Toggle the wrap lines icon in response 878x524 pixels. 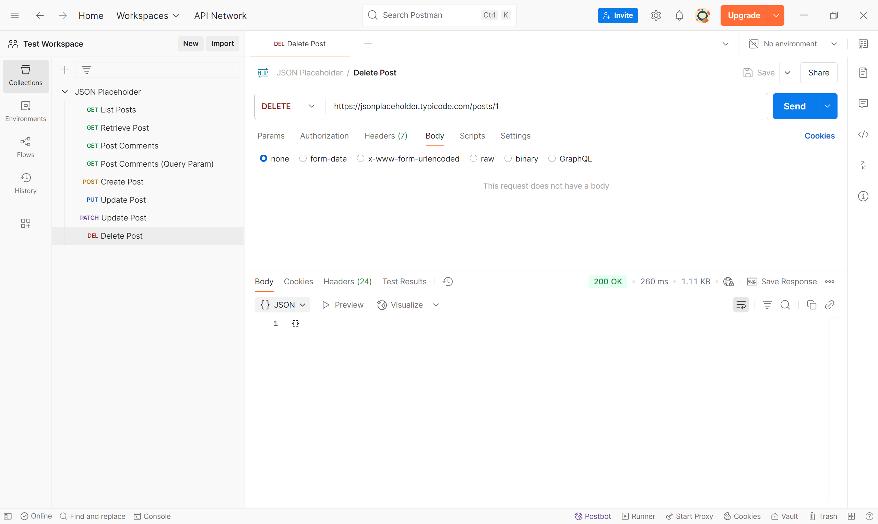[x=741, y=305]
